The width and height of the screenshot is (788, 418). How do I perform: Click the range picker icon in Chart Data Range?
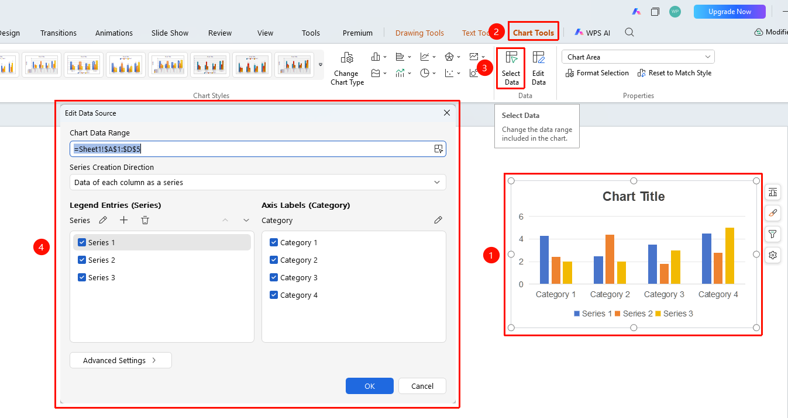pyautogui.click(x=439, y=149)
